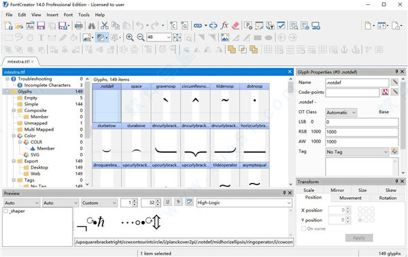408x257 pixels.
Task: Open the Tools menu
Action: coord(84,15)
